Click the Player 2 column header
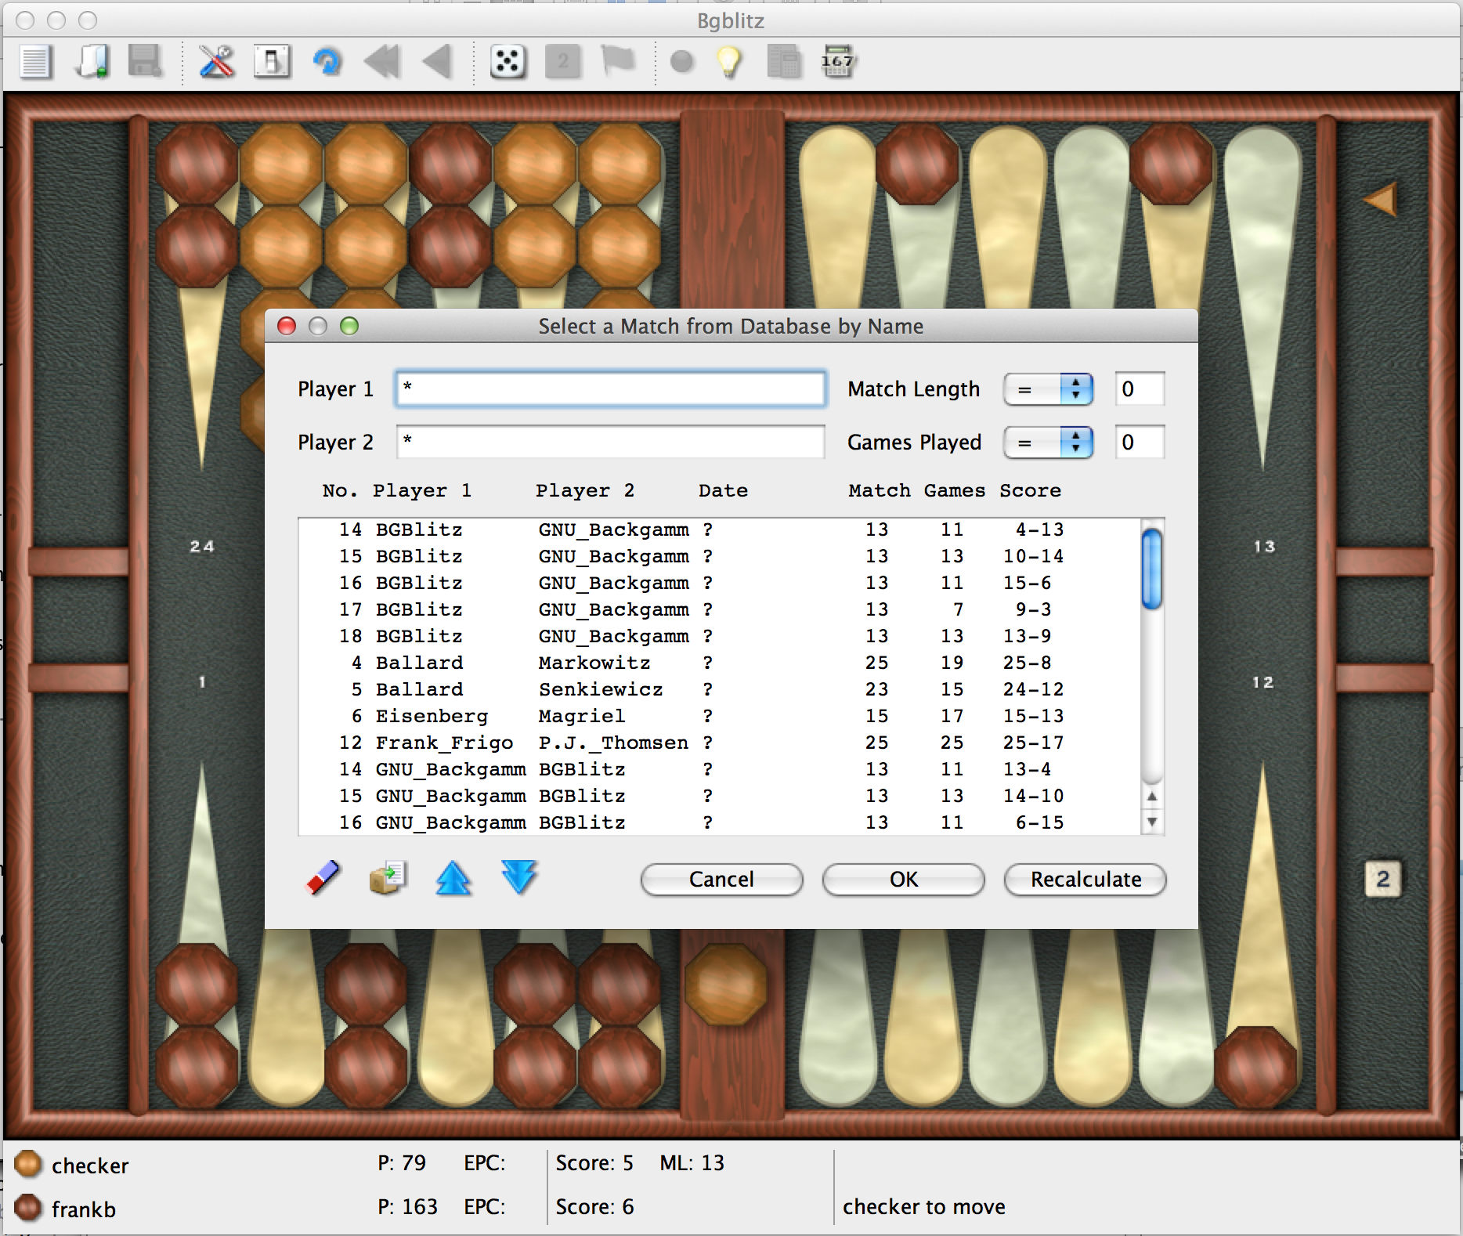The width and height of the screenshot is (1463, 1236). tap(585, 491)
